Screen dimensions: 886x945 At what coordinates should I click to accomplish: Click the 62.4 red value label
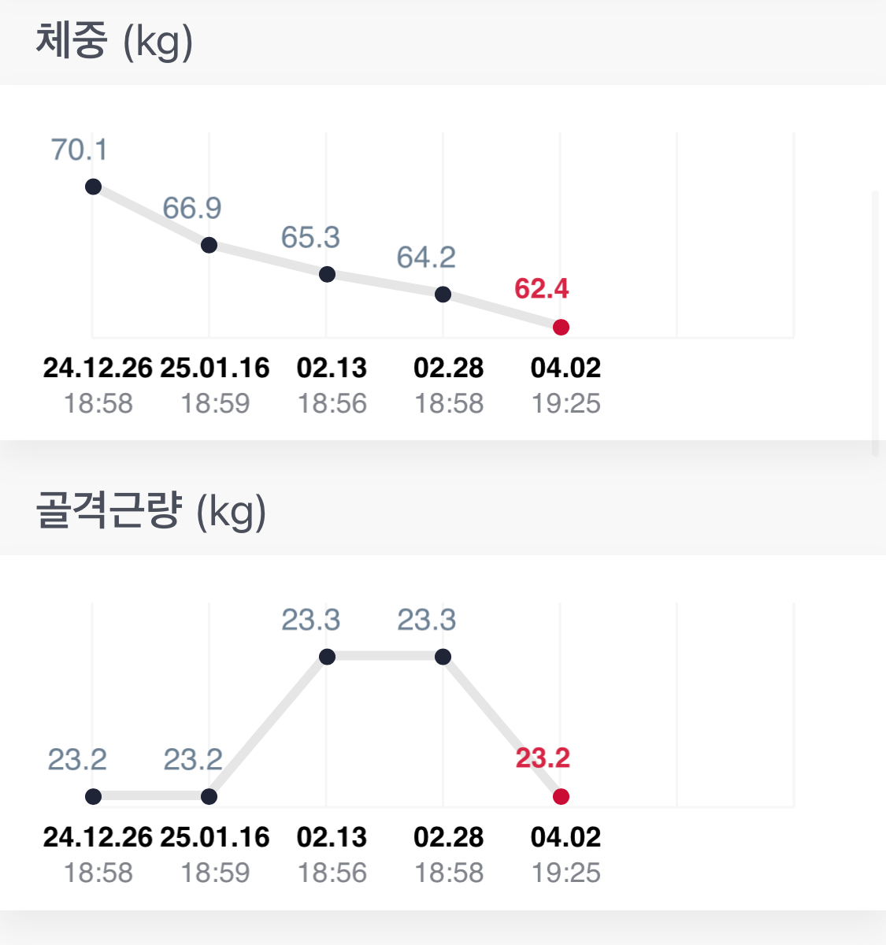541,289
